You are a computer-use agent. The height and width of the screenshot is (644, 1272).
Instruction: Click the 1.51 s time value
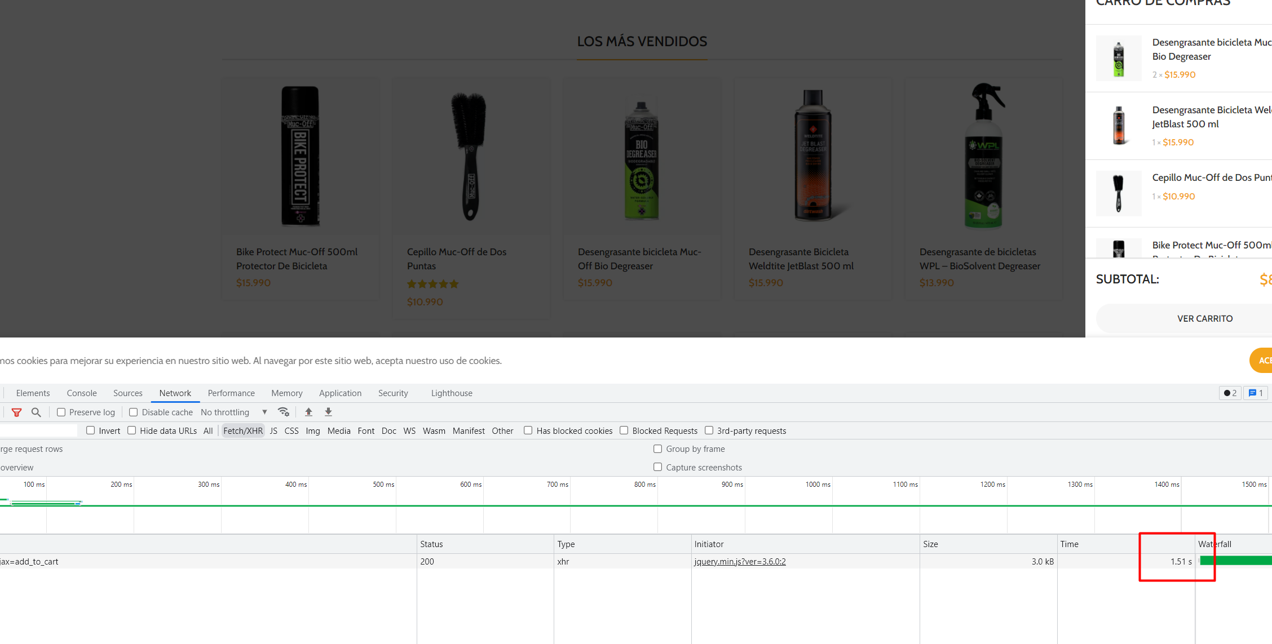[x=1181, y=562]
